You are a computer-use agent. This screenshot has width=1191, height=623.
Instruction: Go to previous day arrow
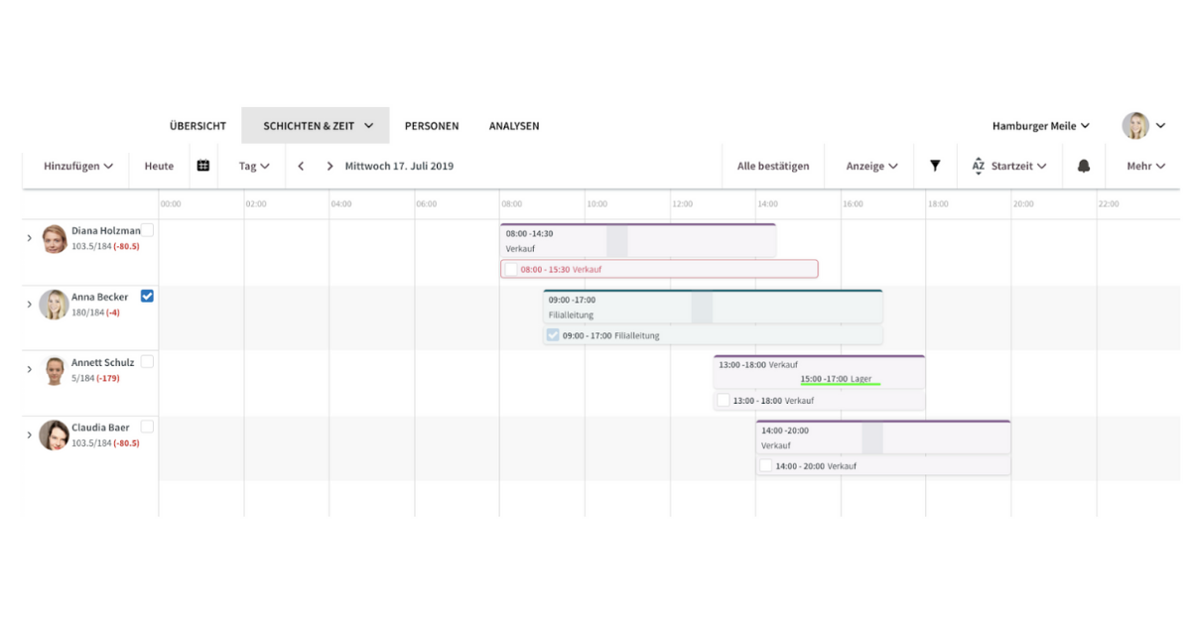click(301, 166)
